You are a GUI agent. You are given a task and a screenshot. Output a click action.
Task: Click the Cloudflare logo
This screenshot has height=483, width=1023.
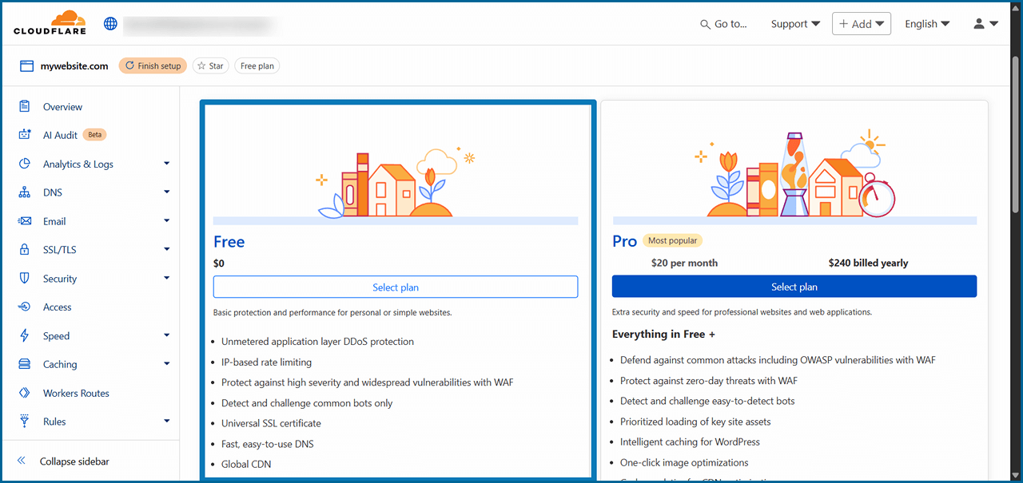coord(50,23)
